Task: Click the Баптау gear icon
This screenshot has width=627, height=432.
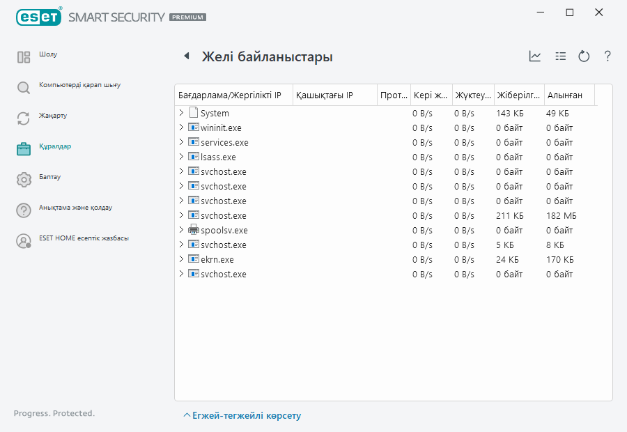Action: [24, 179]
